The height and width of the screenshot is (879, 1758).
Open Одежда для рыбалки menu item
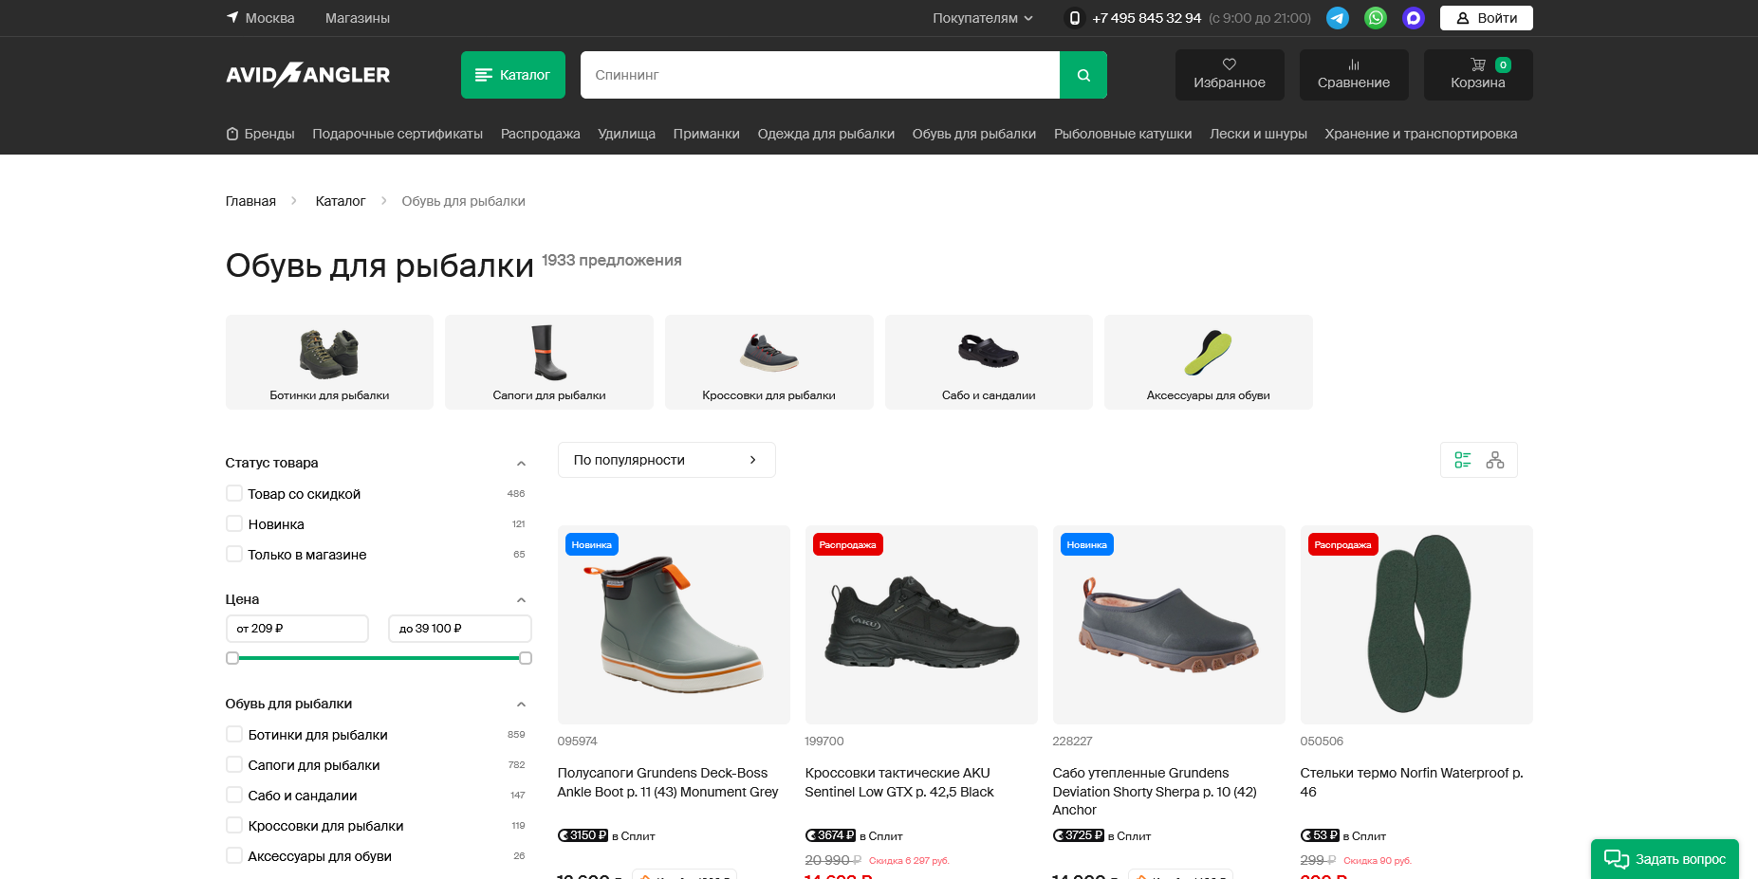click(x=826, y=134)
